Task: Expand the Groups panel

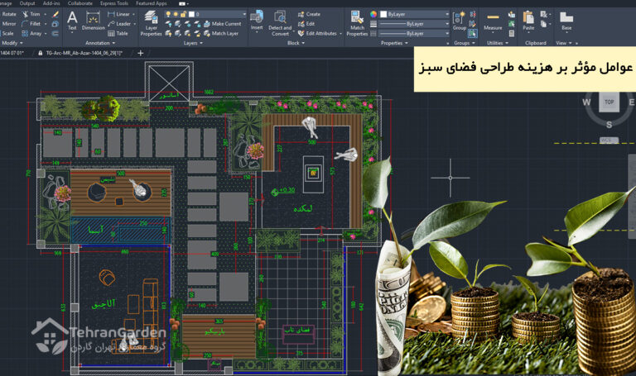Action: pos(465,43)
